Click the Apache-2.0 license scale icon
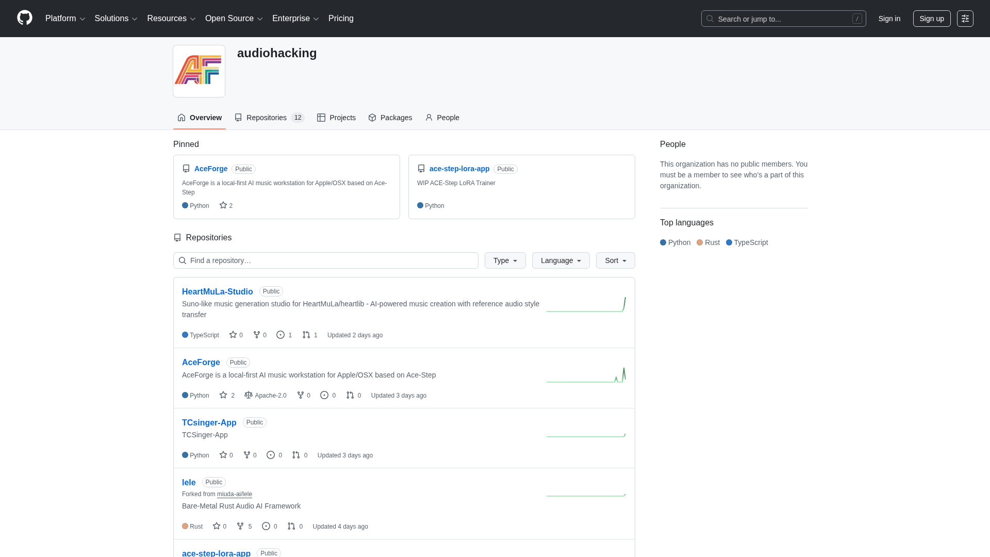 pyautogui.click(x=249, y=395)
